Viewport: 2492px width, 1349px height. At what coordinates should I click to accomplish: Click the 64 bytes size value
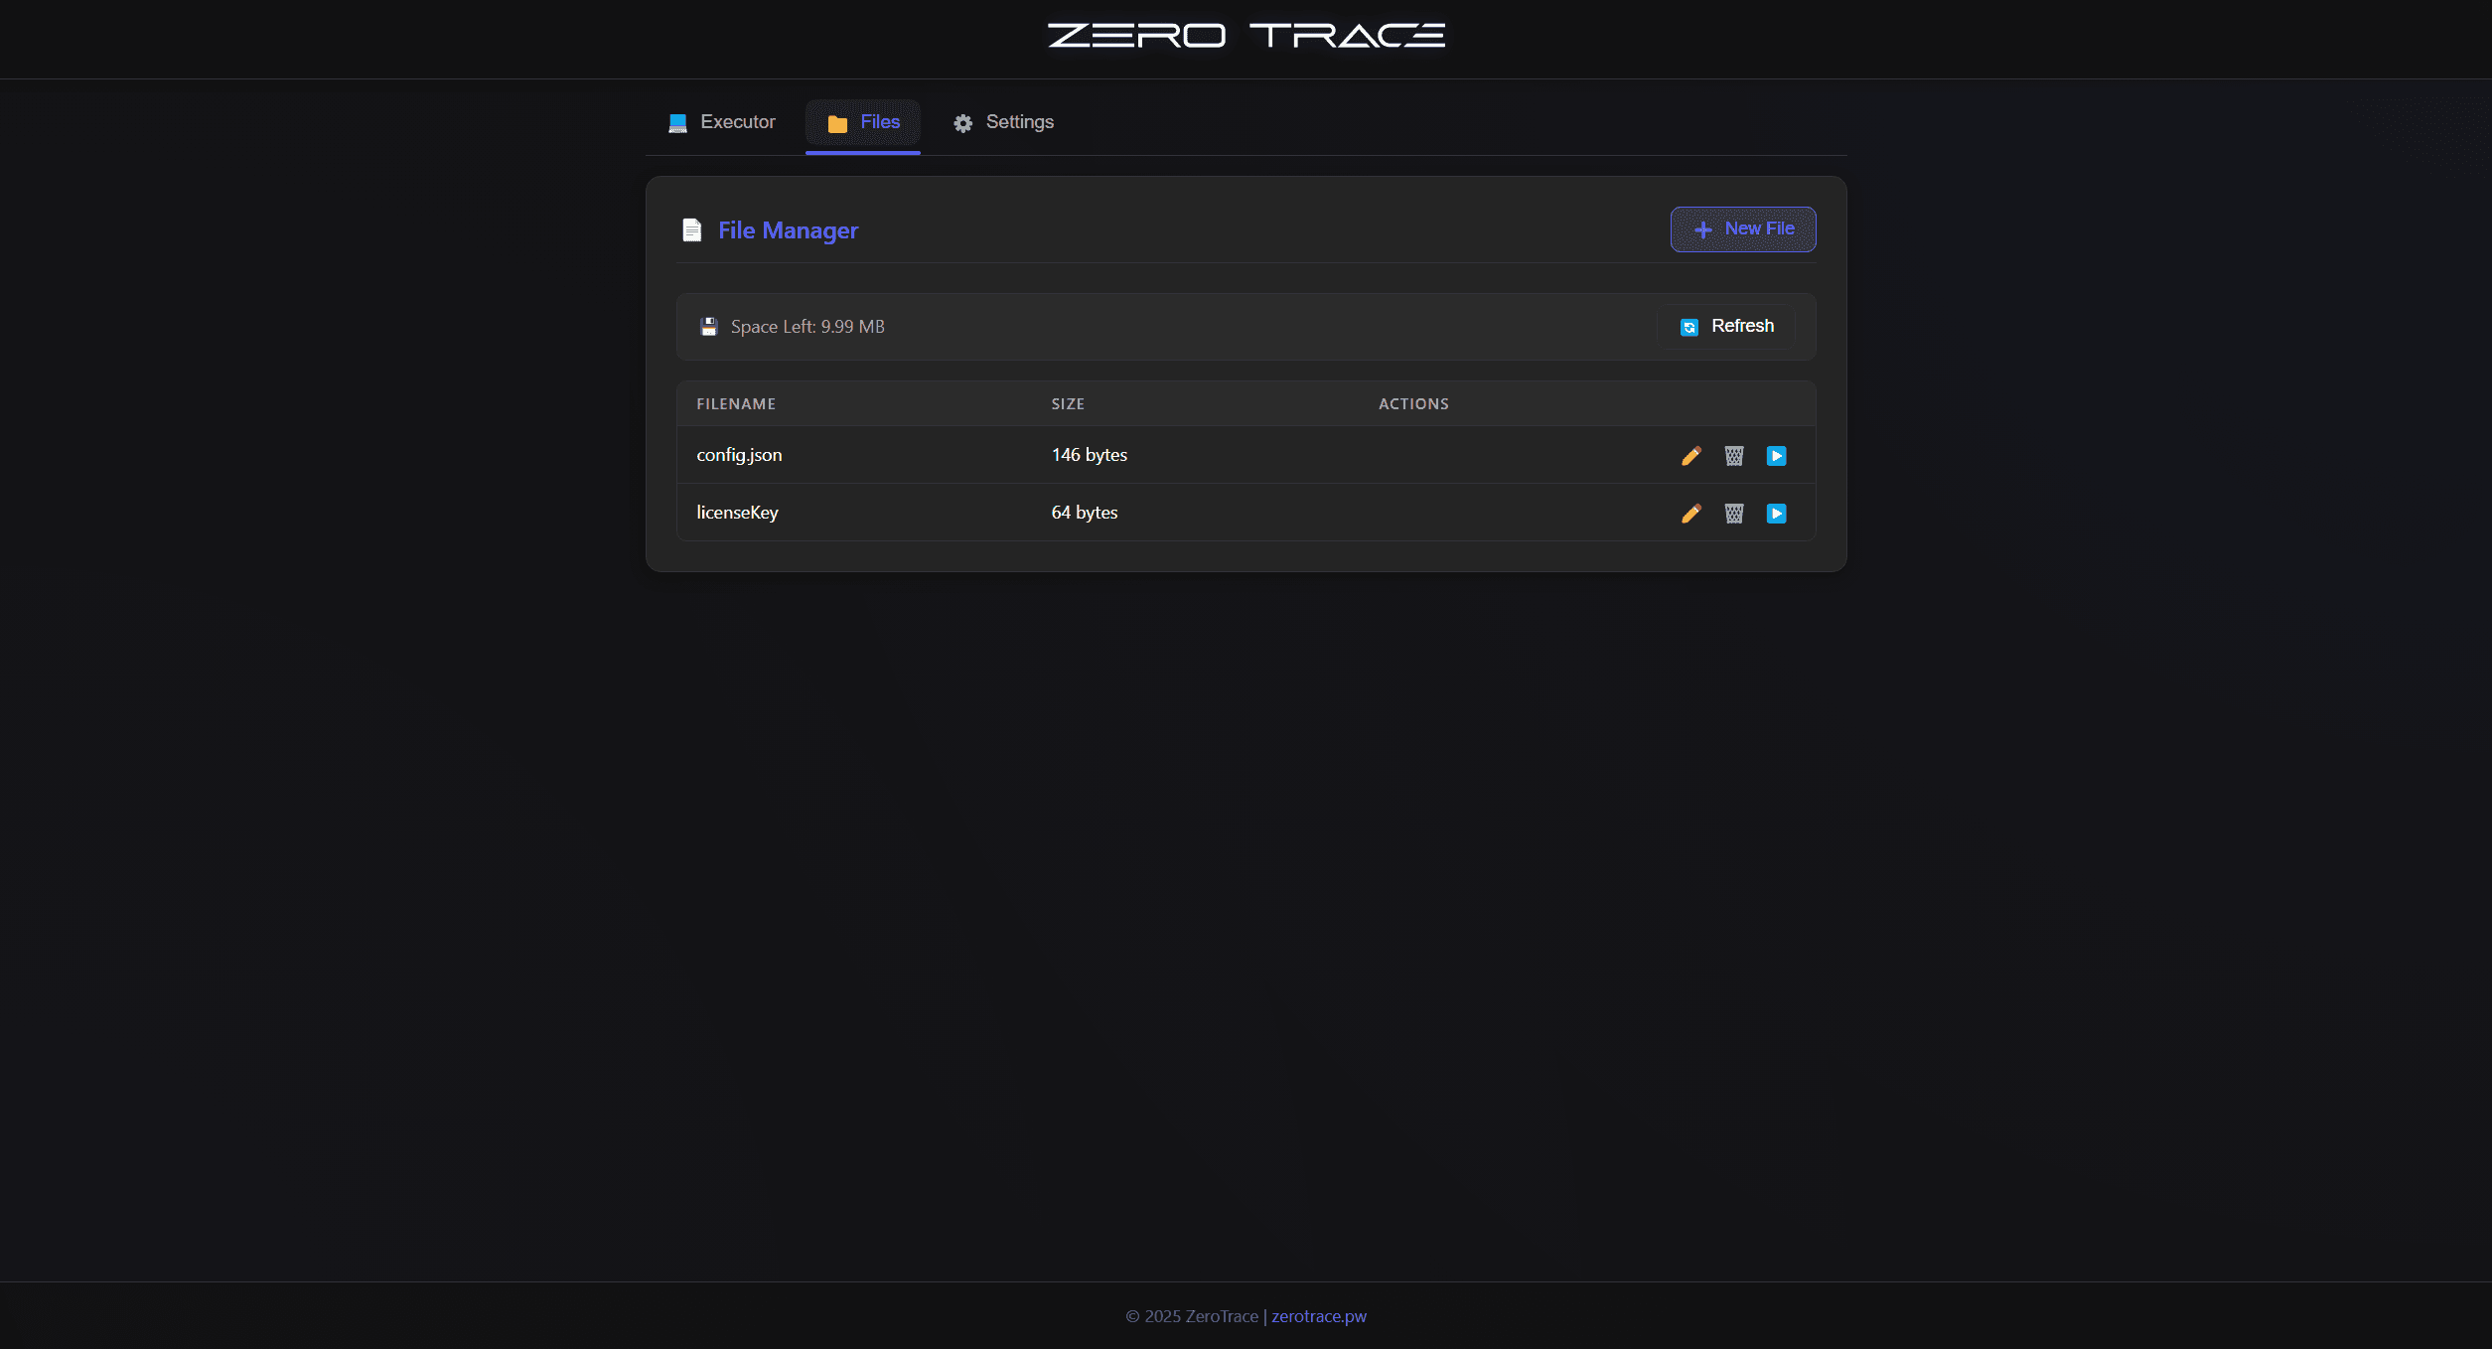pos(1085,513)
